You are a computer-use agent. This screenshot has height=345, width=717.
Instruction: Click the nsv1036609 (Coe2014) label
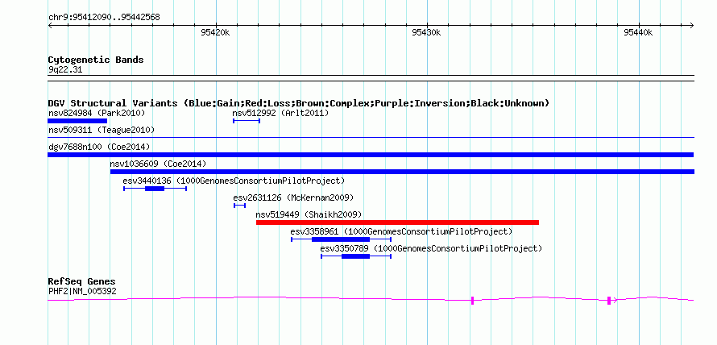tap(158, 164)
